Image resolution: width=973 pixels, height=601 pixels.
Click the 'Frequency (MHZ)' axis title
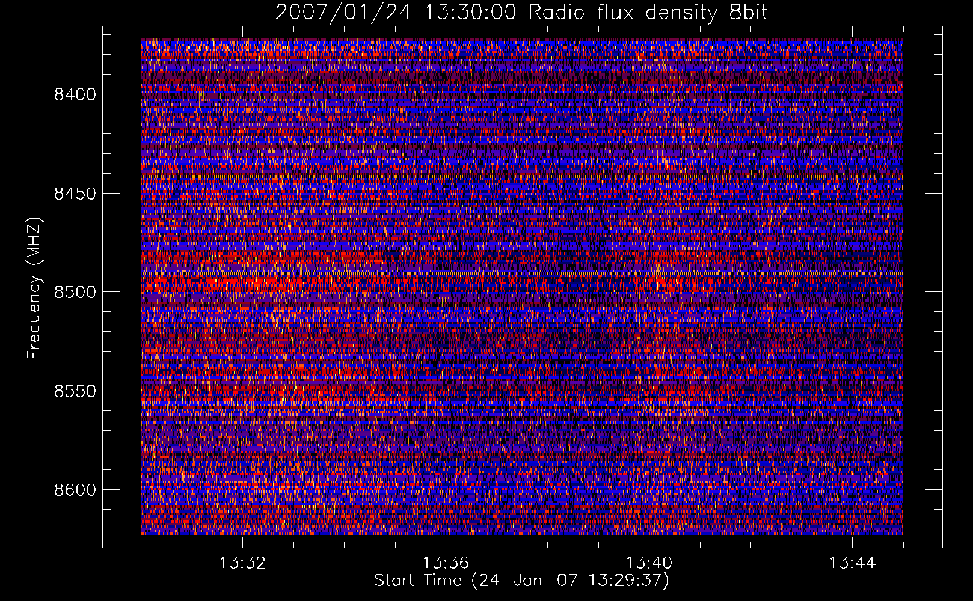[x=35, y=288]
